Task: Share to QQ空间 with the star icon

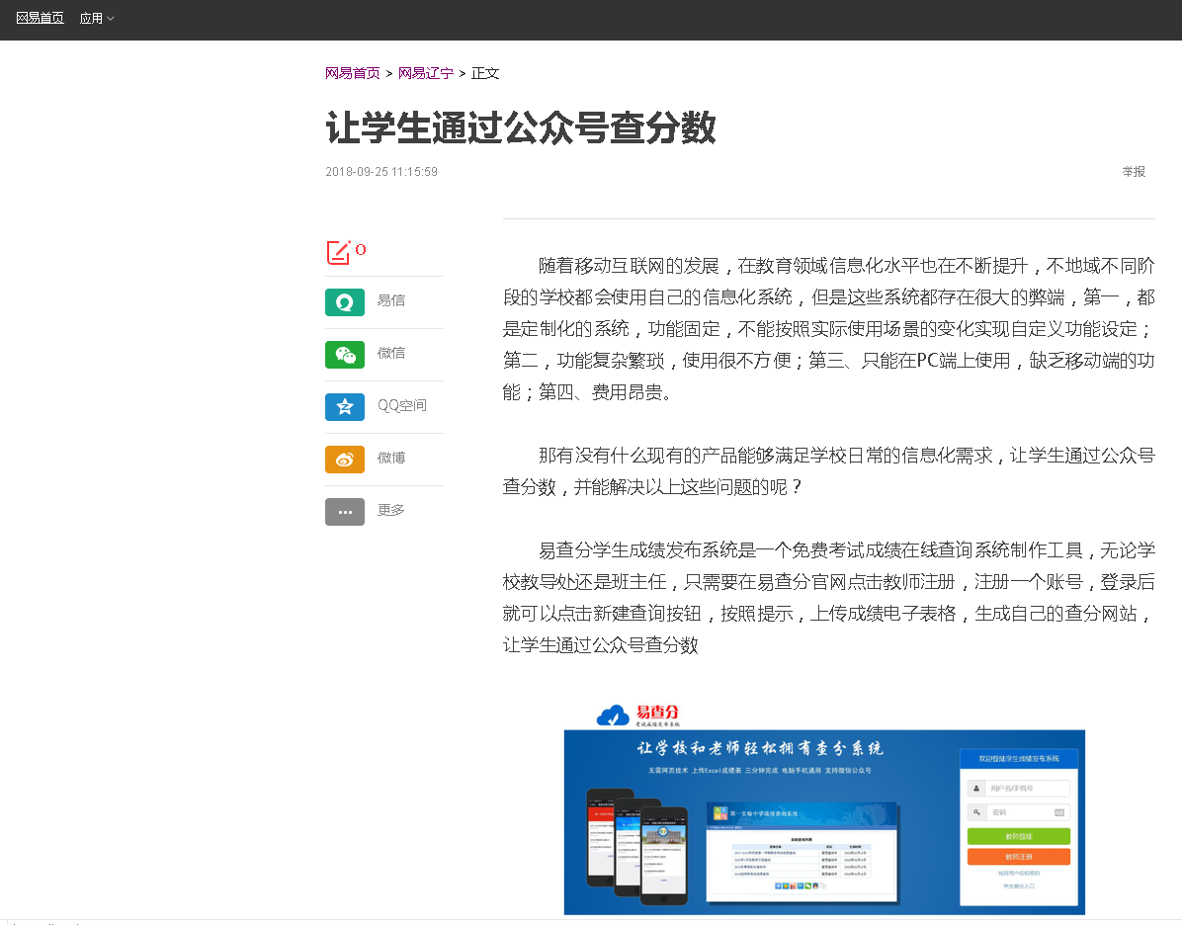Action: (x=345, y=407)
